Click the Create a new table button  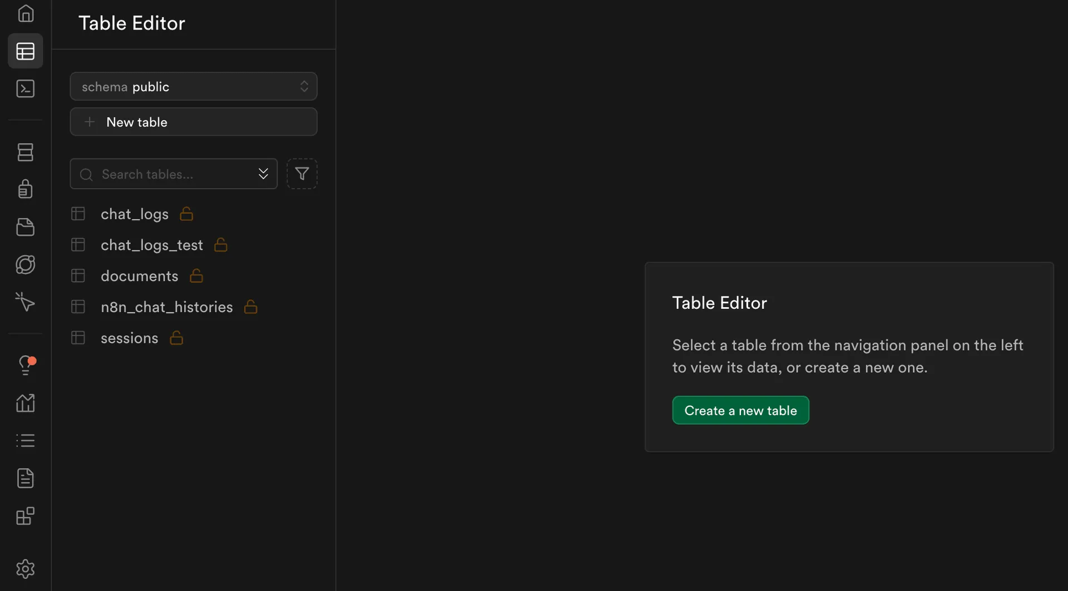(x=740, y=410)
